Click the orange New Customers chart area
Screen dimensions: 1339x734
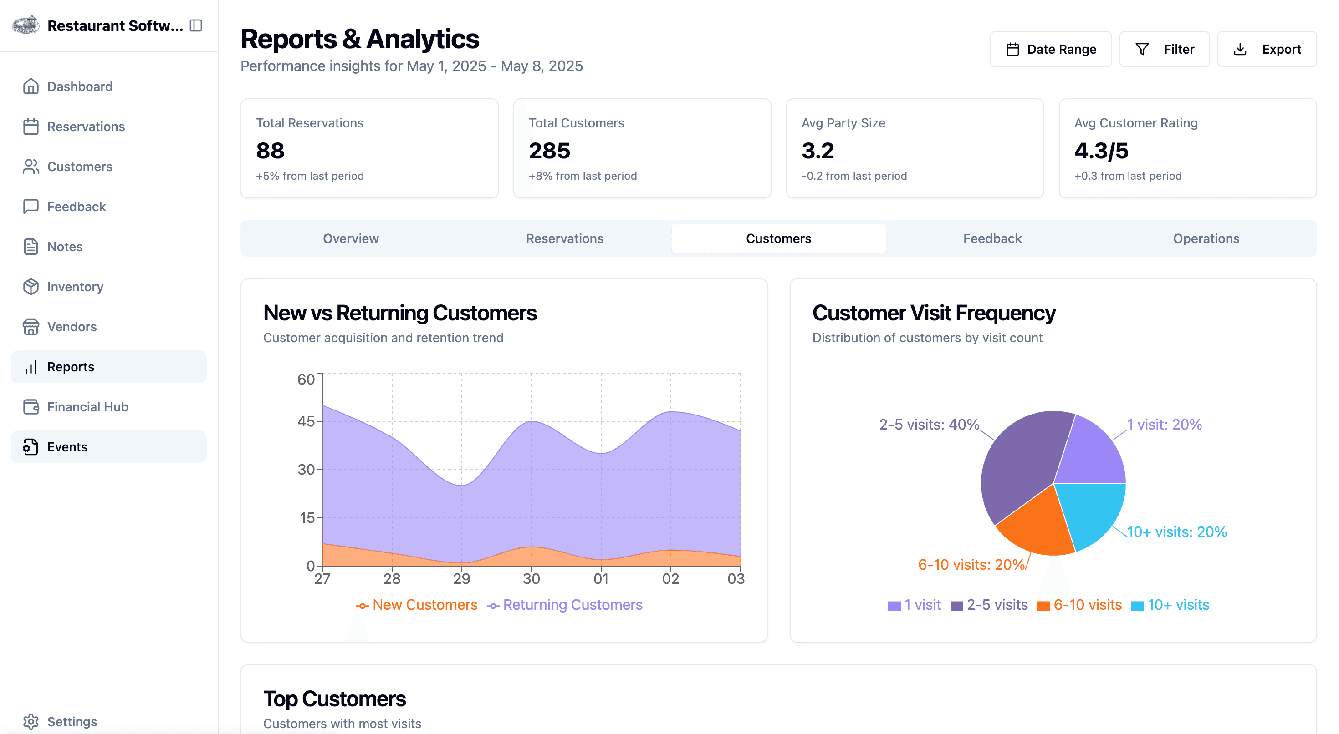click(531, 557)
